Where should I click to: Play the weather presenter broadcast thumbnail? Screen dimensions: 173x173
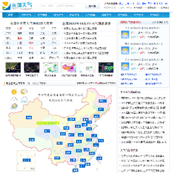click(x=106, y=68)
